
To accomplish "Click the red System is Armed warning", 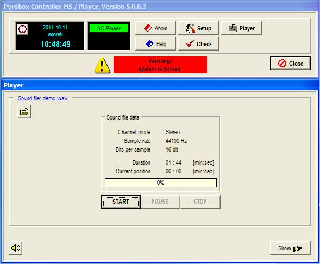I will click(160, 65).
